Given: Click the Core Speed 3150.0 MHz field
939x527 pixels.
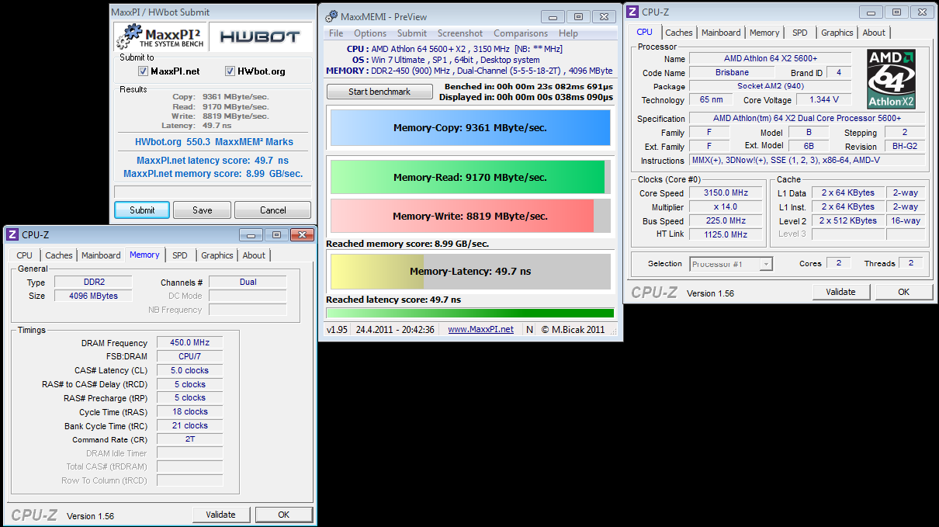Looking at the screenshot, I should [x=726, y=193].
